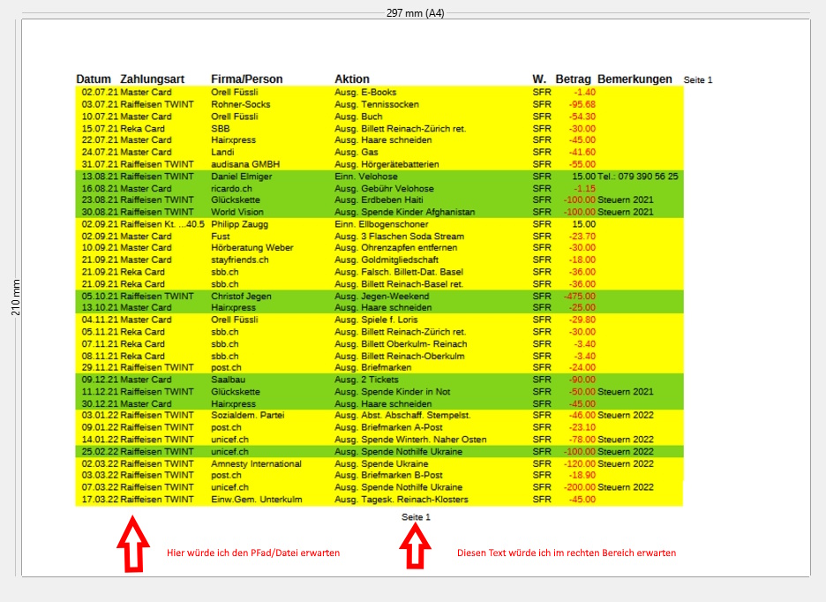Select 'Ausg. Billett Reinach-Basel ret.' cell

click(399, 284)
